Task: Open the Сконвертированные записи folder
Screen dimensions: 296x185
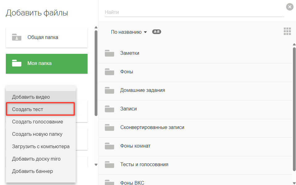Action: point(195,127)
